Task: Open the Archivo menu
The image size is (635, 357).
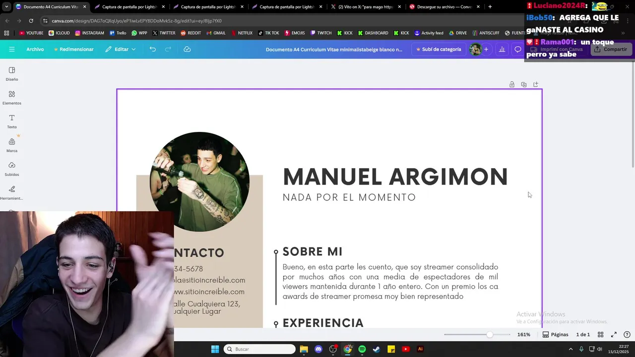Action: point(35,49)
